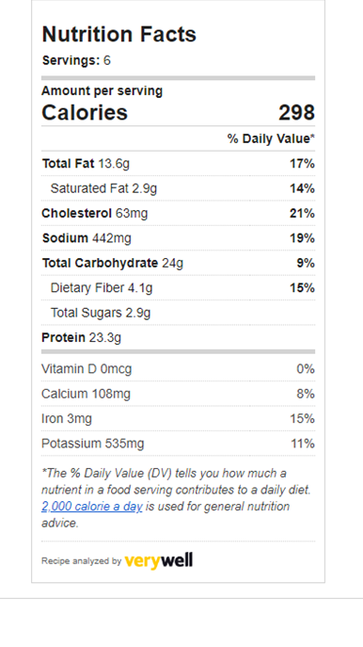This screenshot has width=363, height=647.
Task: Click the Total Fat 13.6g row
Action: (x=178, y=164)
